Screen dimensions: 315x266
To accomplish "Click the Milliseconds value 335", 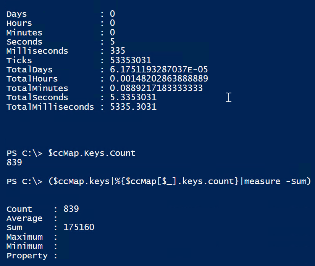I will coord(118,51).
